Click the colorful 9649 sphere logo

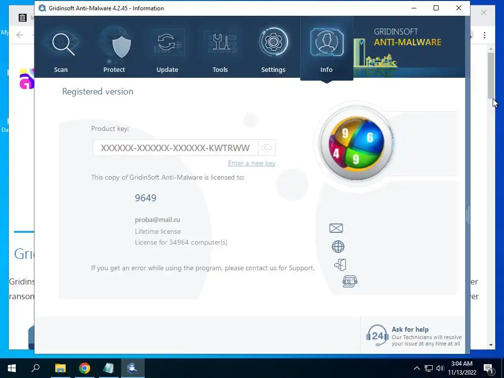pyautogui.click(x=356, y=144)
